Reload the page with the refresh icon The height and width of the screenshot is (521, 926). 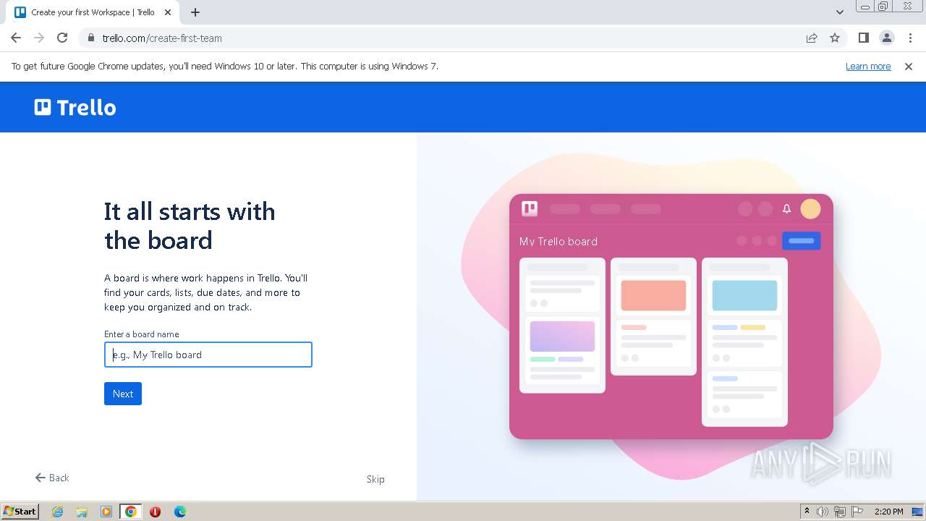click(62, 38)
